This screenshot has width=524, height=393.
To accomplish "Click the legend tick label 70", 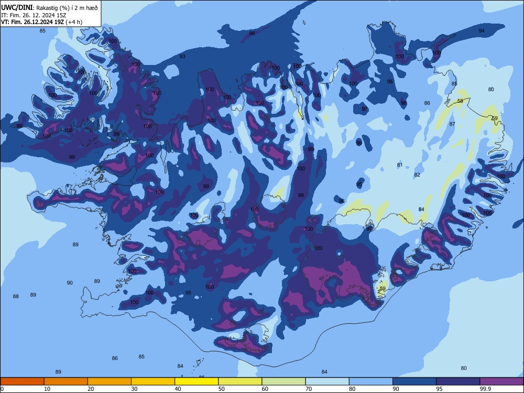I will [x=309, y=389].
